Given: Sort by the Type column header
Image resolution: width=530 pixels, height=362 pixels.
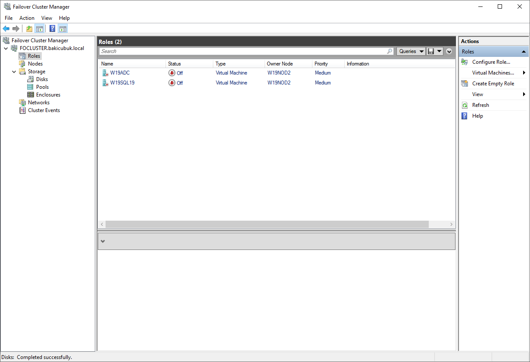Looking at the screenshot, I should [239, 64].
